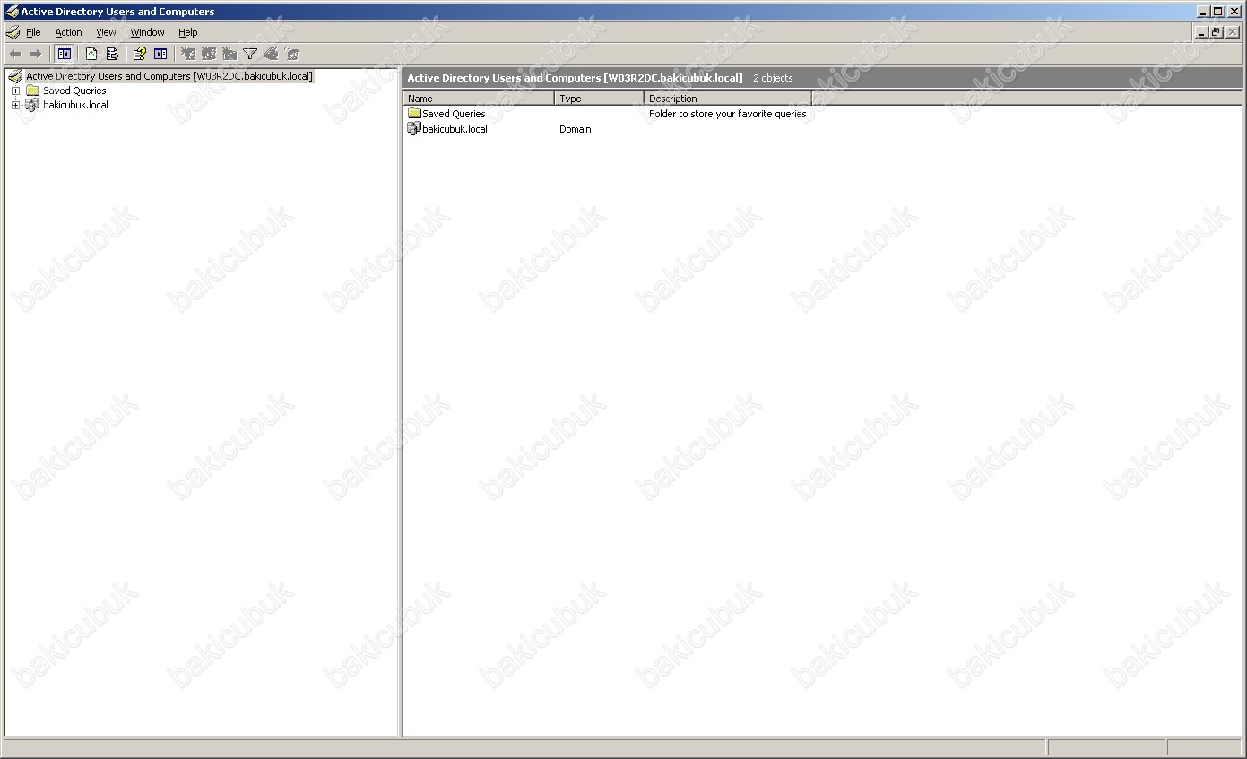Click the bakicubuk.local domain icon in list

click(x=414, y=129)
